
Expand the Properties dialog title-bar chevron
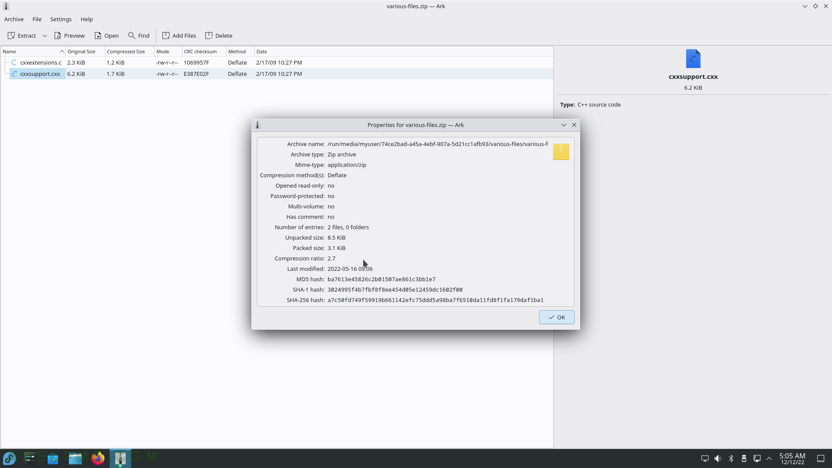point(563,125)
